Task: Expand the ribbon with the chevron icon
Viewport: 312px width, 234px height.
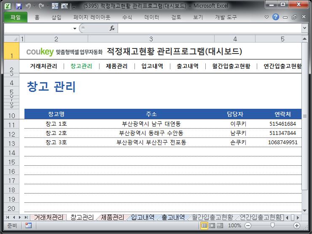Action: [266, 17]
